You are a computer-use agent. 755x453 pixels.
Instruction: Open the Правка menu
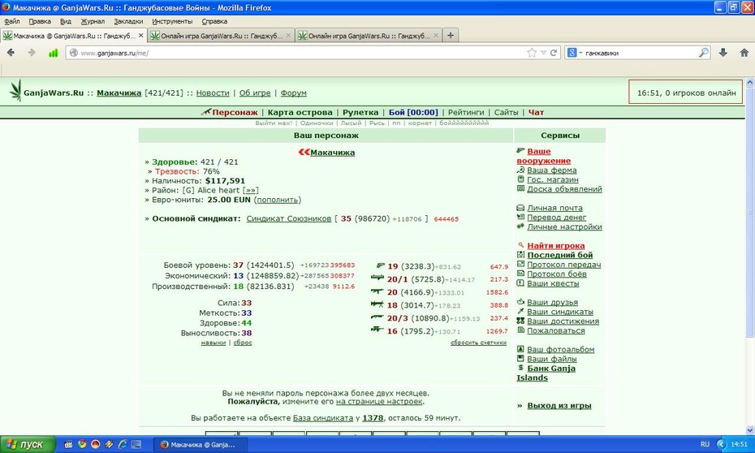(40, 21)
